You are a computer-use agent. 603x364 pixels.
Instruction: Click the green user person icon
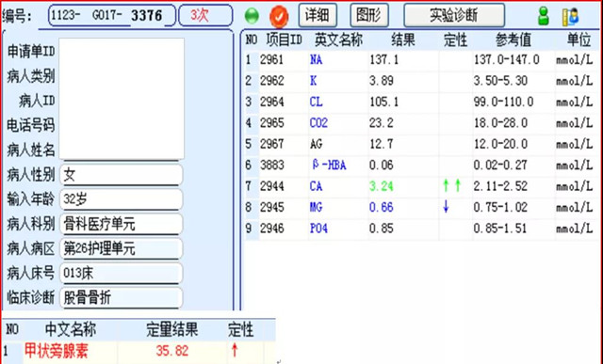click(x=544, y=17)
